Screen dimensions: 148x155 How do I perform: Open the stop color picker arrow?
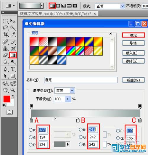(x=68, y=144)
